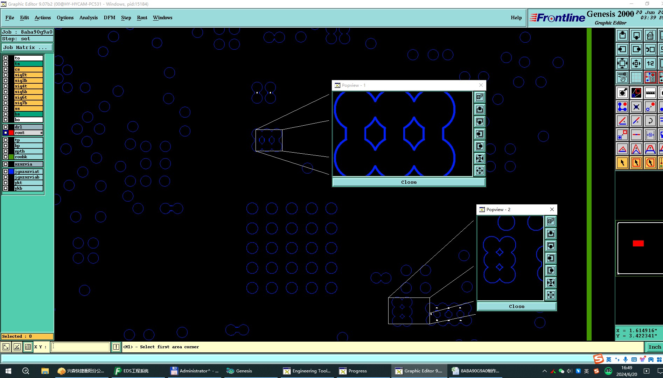The width and height of the screenshot is (663, 378).
Task: Toggle the grid display icon
Action: click(x=636, y=77)
